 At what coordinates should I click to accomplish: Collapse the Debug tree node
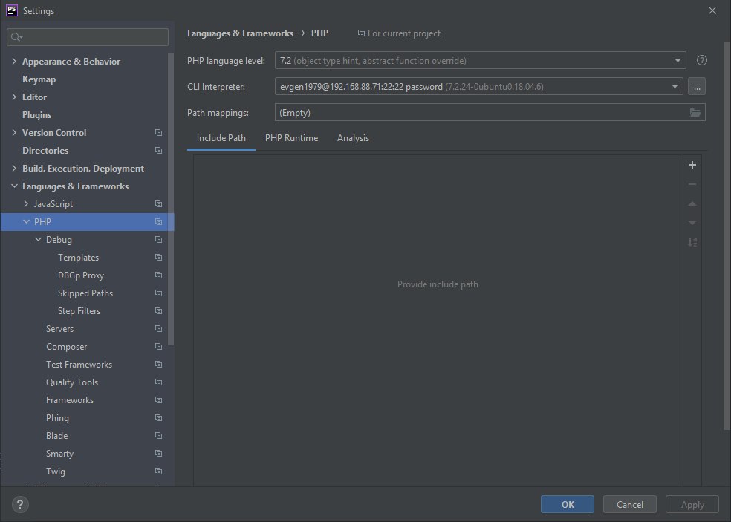pyautogui.click(x=38, y=240)
